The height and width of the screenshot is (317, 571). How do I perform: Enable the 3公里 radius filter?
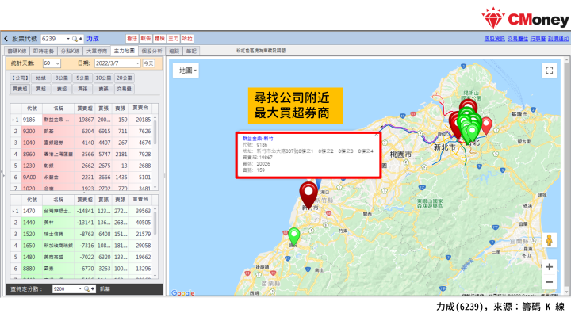coord(62,78)
